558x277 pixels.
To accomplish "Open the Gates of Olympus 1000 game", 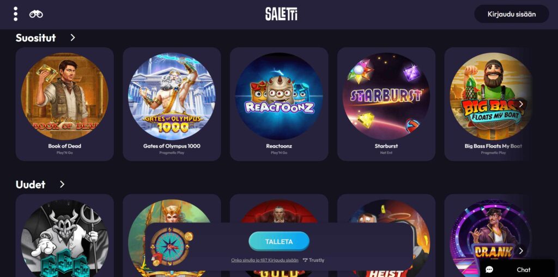I will click(172, 104).
